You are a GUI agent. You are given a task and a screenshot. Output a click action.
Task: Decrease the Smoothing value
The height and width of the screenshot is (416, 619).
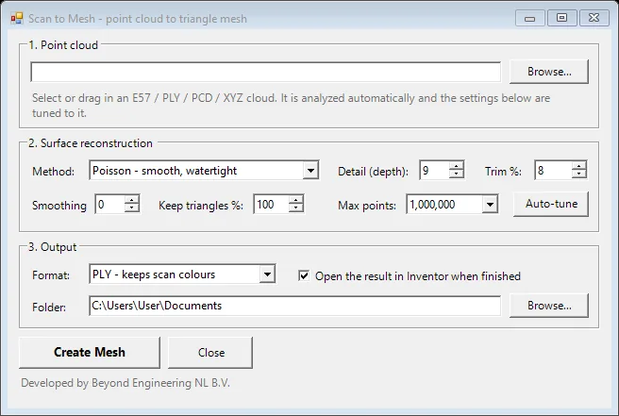132,208
